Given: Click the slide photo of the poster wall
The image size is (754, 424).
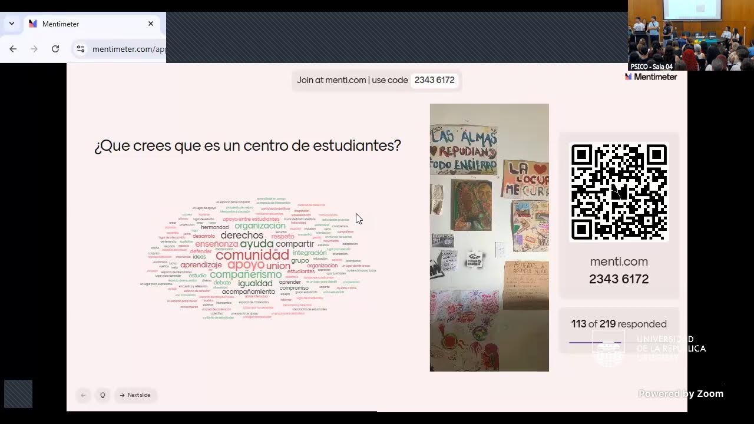Looking at the screenshot, I should click(x=490, y=237).
